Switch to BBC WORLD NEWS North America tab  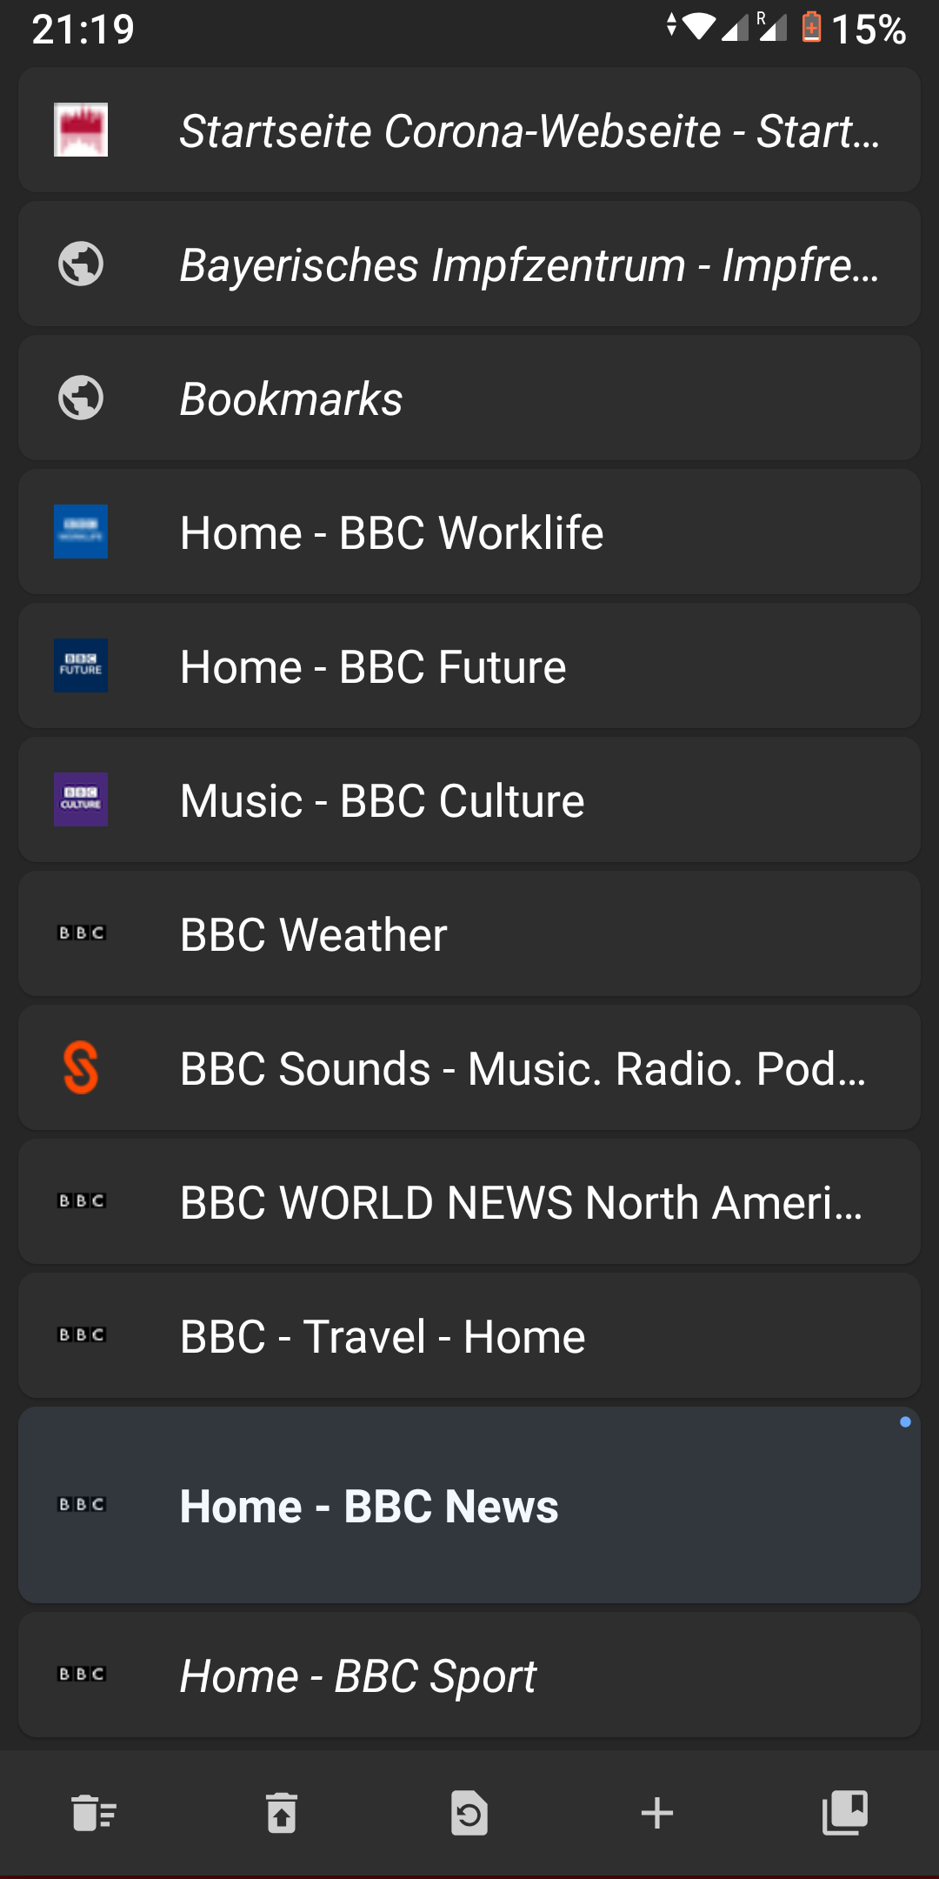point(469,1202)
